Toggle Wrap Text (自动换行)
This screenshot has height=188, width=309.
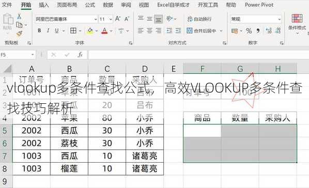point(199,19)
